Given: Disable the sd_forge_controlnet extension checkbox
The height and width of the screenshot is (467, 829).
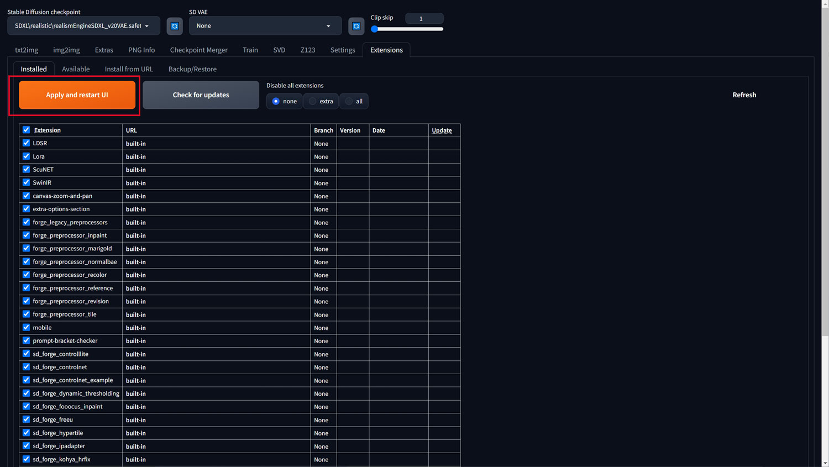Looking at the screenshot, I should tap(26, 367).
